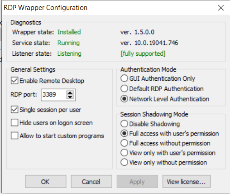Click the Session Shadowing Mode heading
This screenshot has width=230, height=194.
[x=154, y=114]
